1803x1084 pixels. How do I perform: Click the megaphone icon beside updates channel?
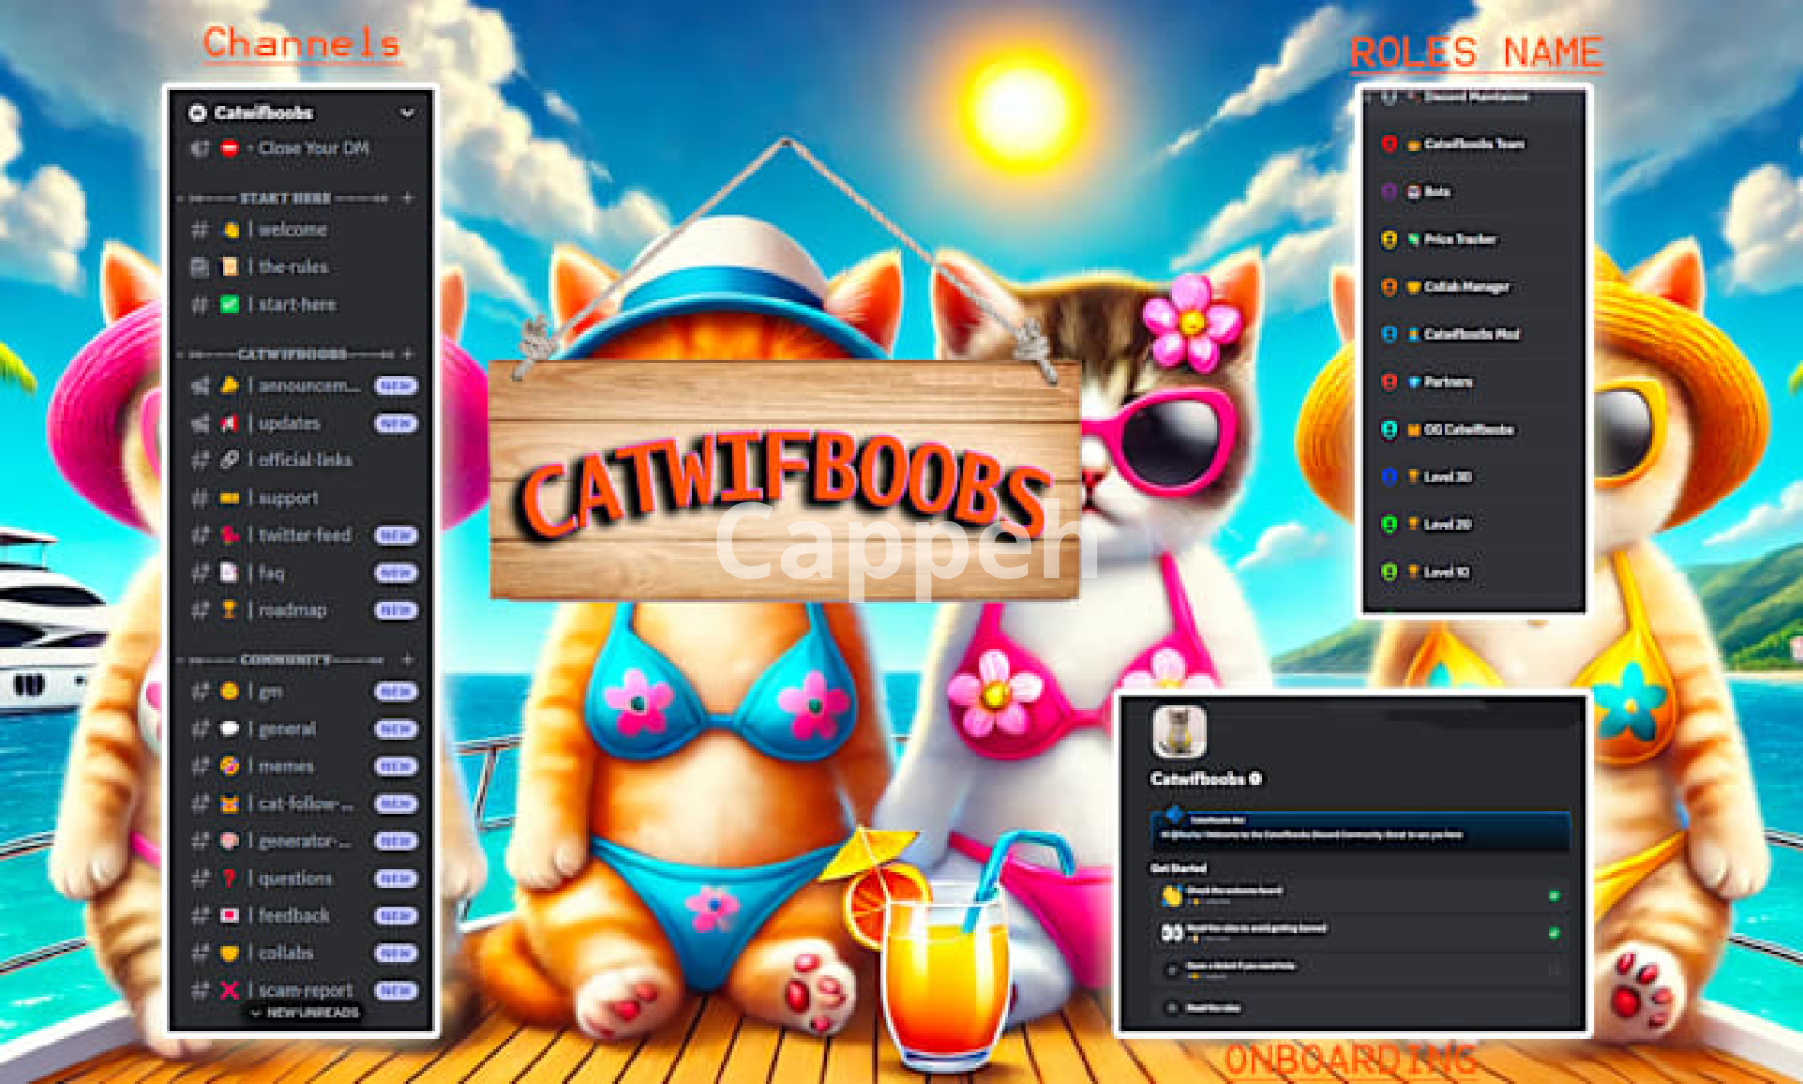tap(229, 423)
